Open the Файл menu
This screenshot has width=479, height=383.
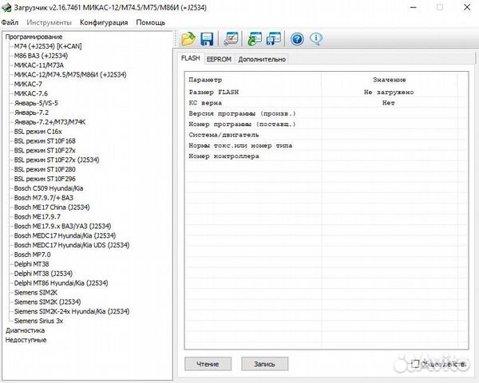(x=10, y=22)
